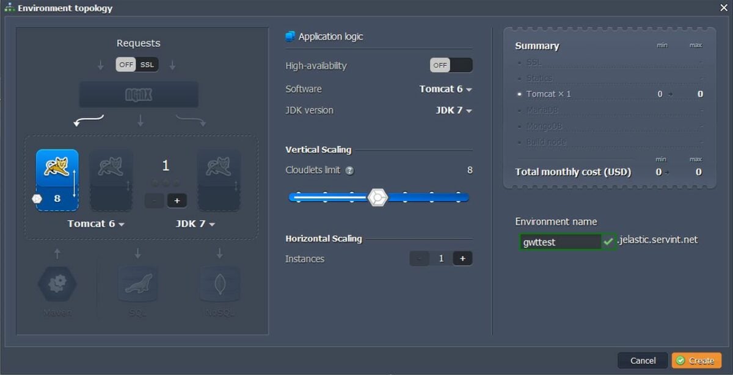Click the Vertical Scaling section heading
The image size is (733, 375).
pyautogui.click(x=318, y=149)
